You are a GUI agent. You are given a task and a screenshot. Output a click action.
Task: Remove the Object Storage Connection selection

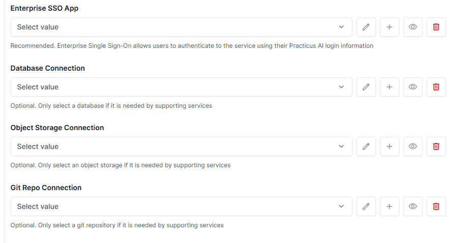436,146
